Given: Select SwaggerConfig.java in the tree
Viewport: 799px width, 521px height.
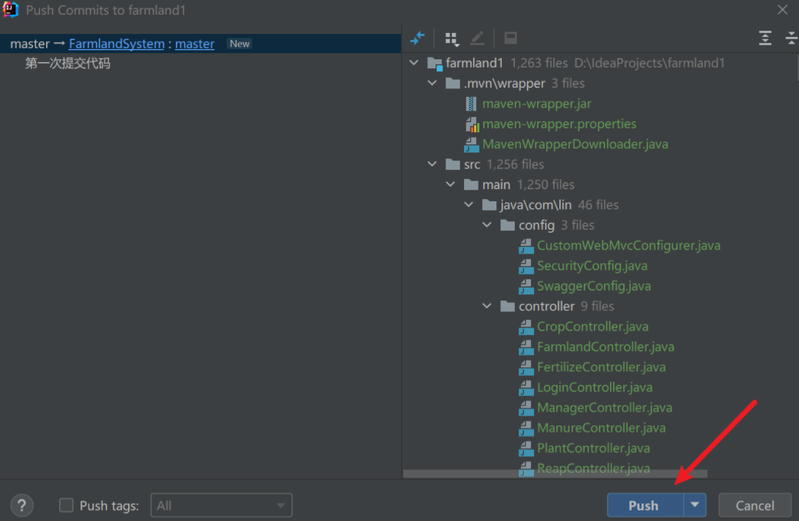Looking at the screenshot, I should 594,286.
